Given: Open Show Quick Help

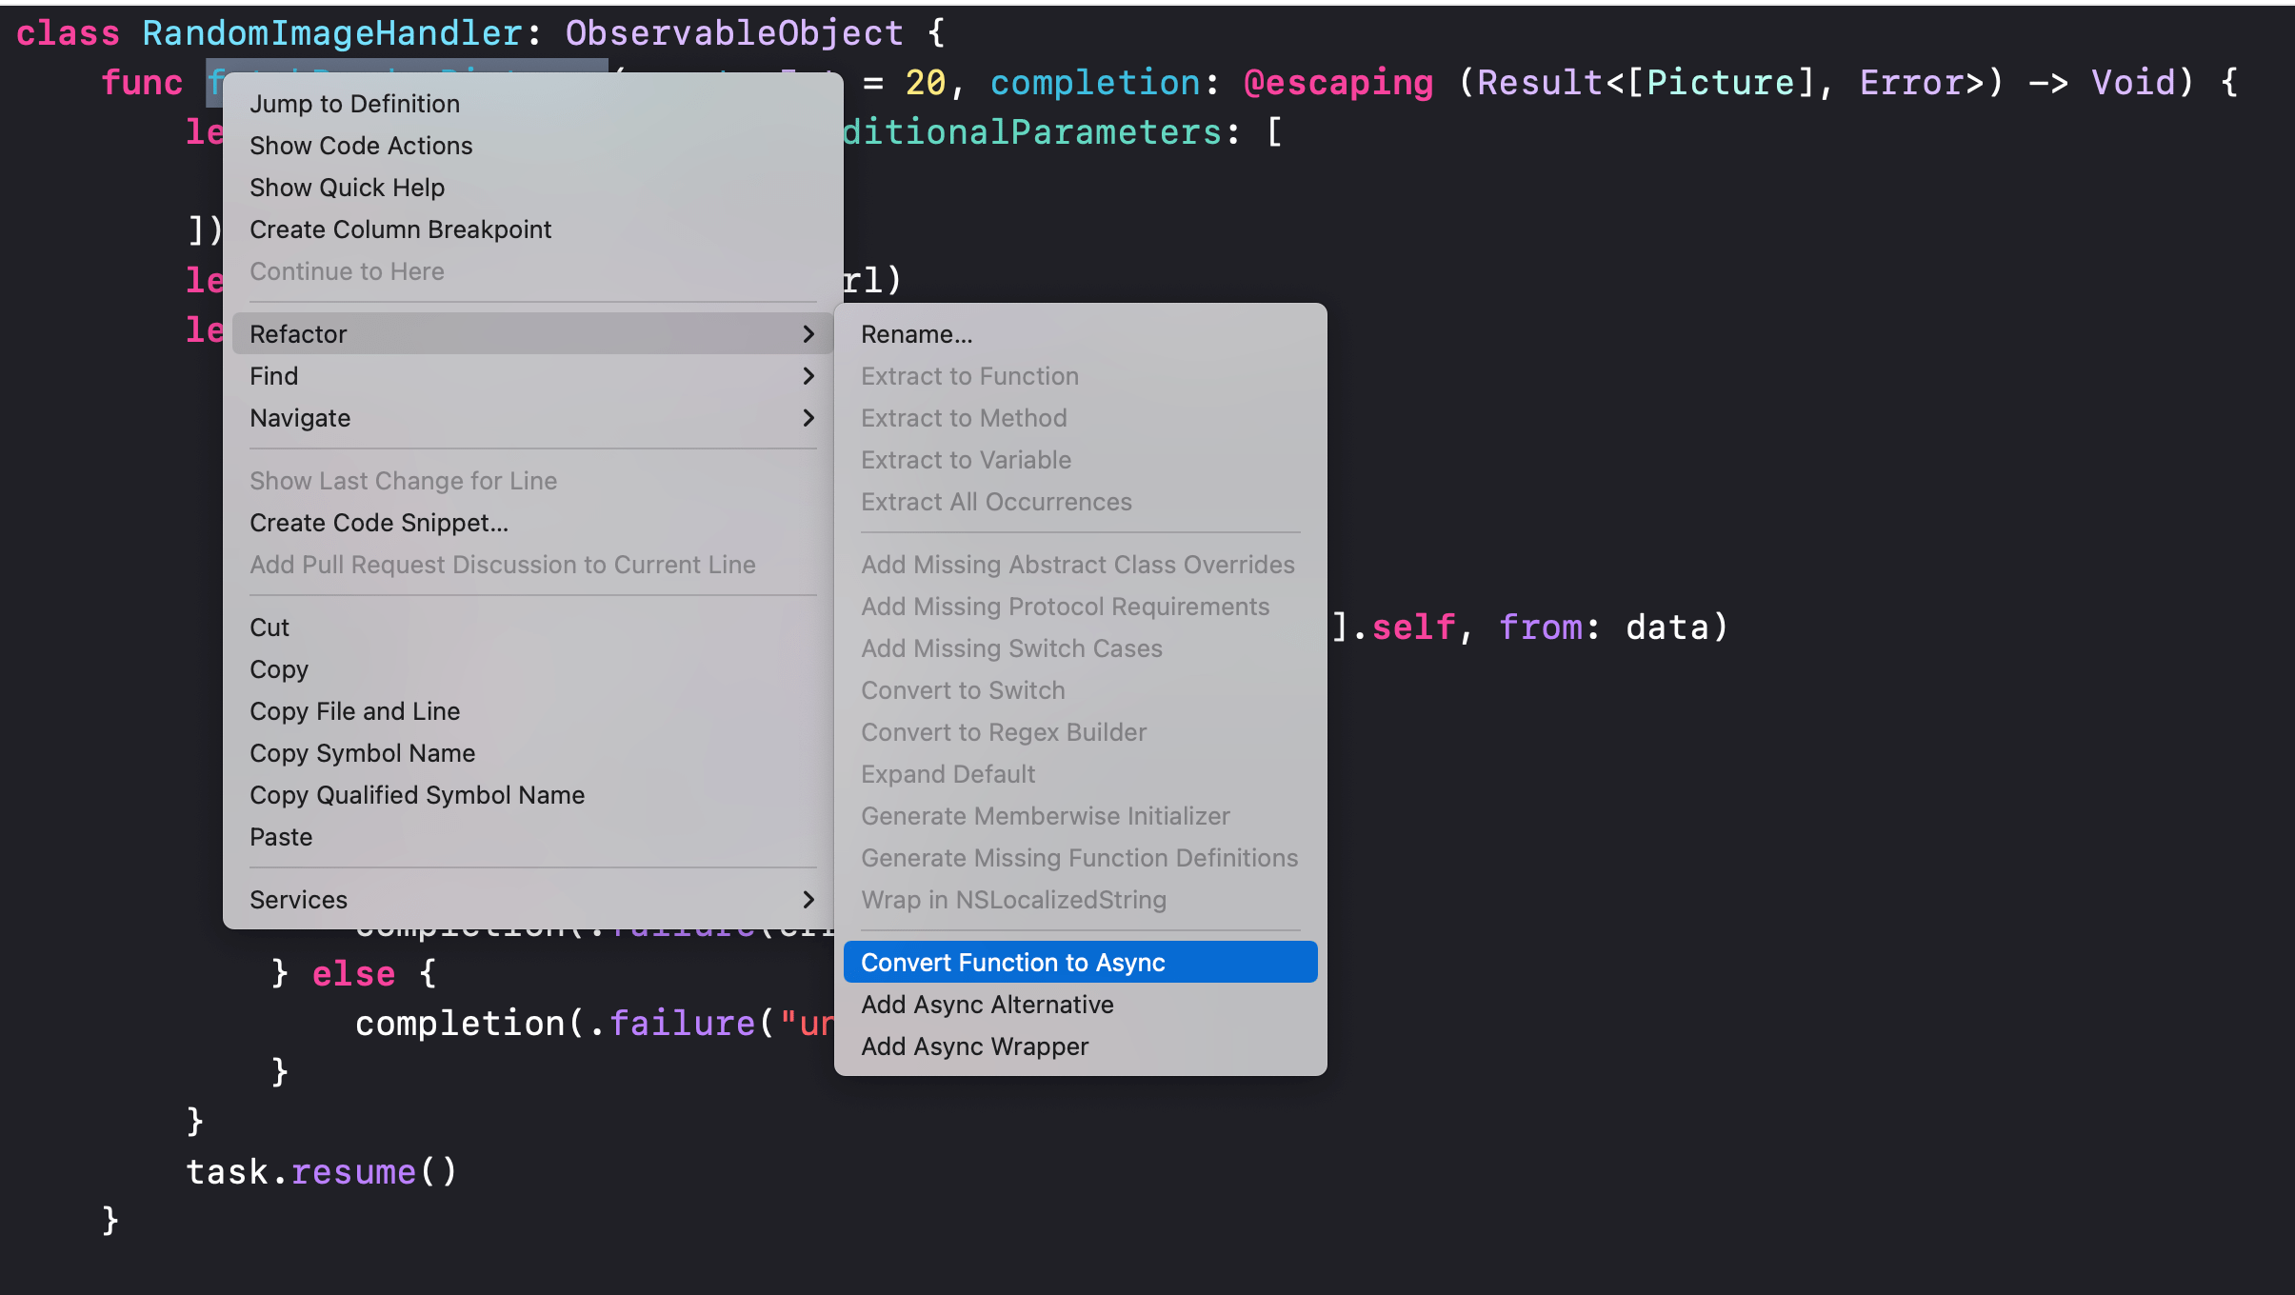Looking at the screenshot, I should pyautogui.click(x=347, y=187).
